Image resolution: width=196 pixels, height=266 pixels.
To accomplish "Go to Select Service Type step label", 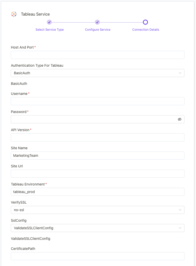I will pyautogui.click(x=50, y=30).
